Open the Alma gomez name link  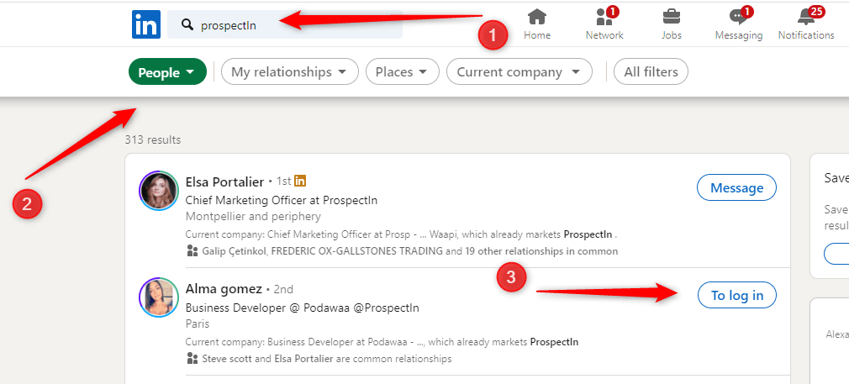click(x=224, y=289)
